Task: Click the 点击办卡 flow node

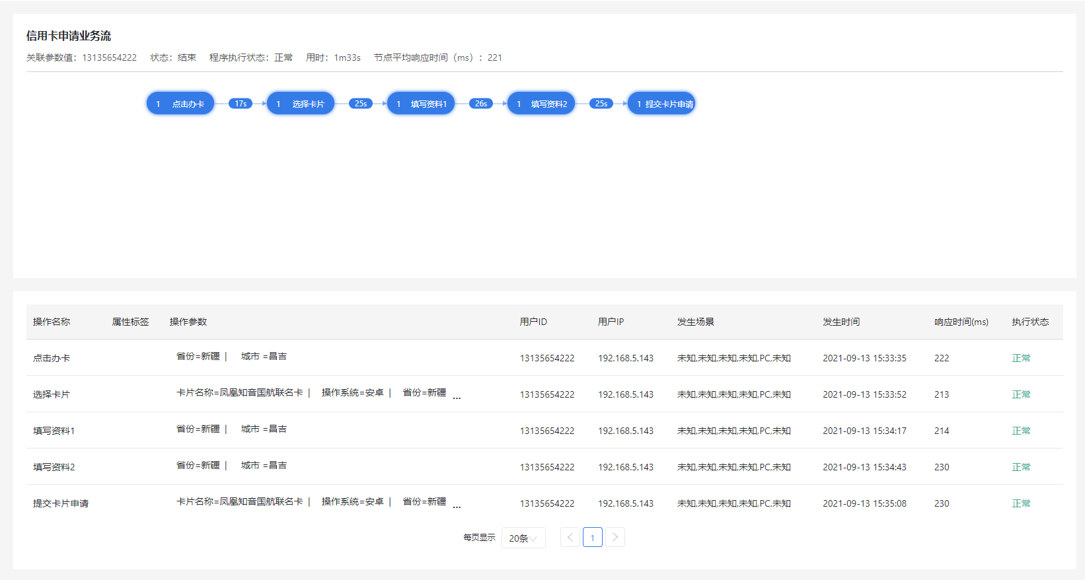Action: 180,104
